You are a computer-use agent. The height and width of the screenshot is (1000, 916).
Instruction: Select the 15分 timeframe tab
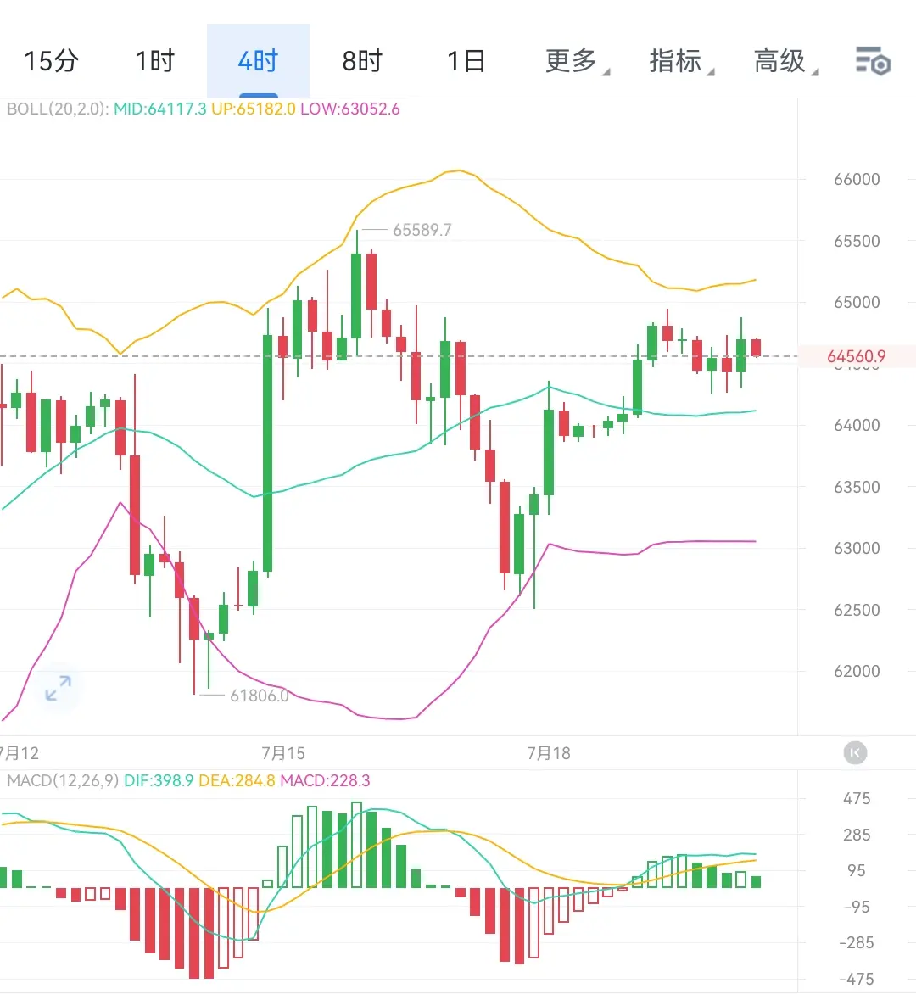pos(52,61)
